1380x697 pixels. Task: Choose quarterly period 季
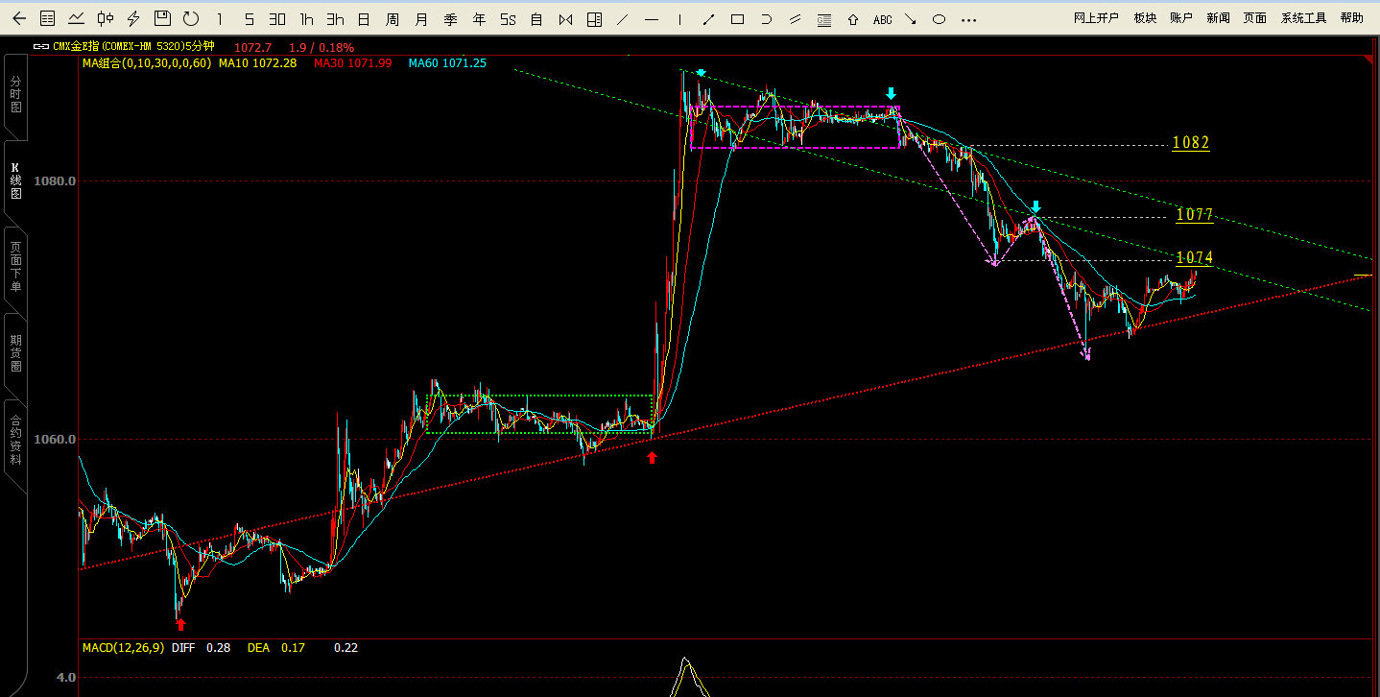point(450,18)
